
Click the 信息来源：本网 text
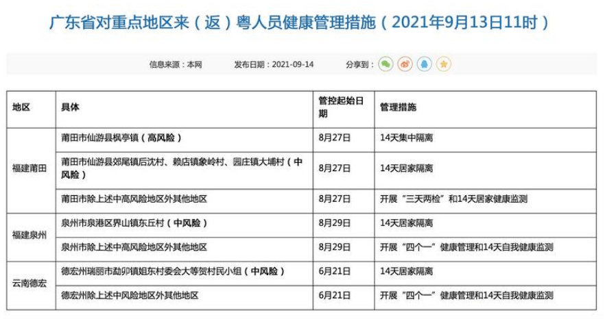click(176, 64)
